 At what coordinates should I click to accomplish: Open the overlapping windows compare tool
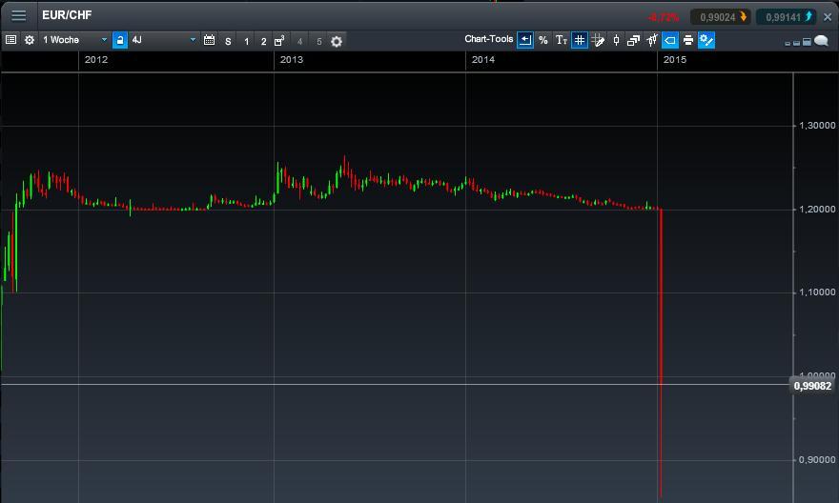tap(633, 40)
